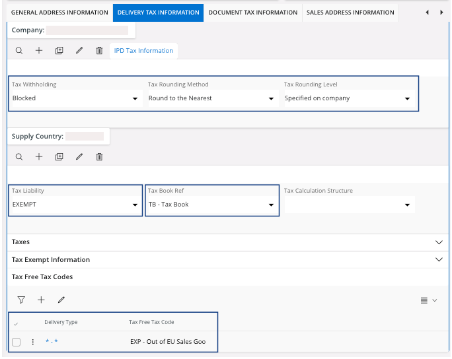Search for records in the Supply Country toolbar
The width and height of the screenshot is (452, 359).
pyautogui.click(x=19, y=157)
